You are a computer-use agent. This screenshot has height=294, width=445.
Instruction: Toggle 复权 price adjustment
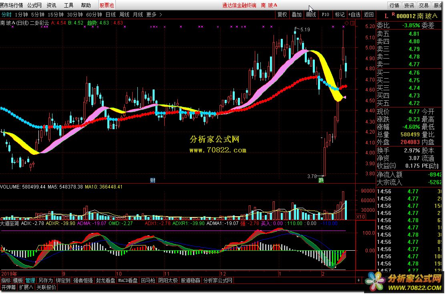[x=282, y=14]
